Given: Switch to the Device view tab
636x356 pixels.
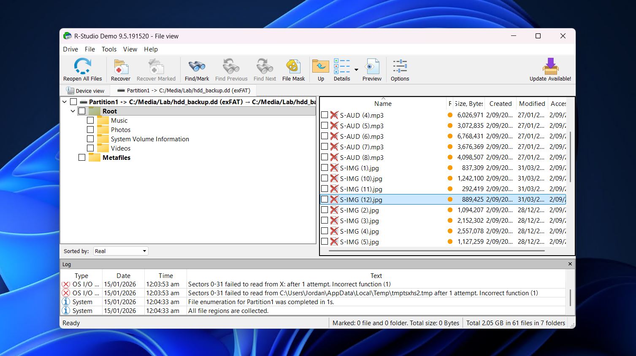Looking at the screenshot, I should (85, 90).
